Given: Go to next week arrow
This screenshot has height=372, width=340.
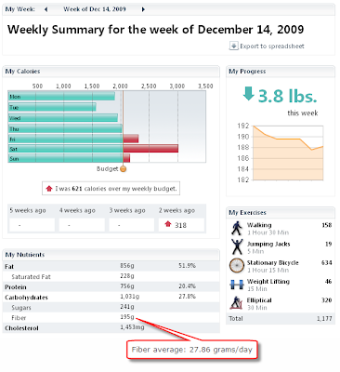Looking at the screenshot, I should tap(143, 9).
